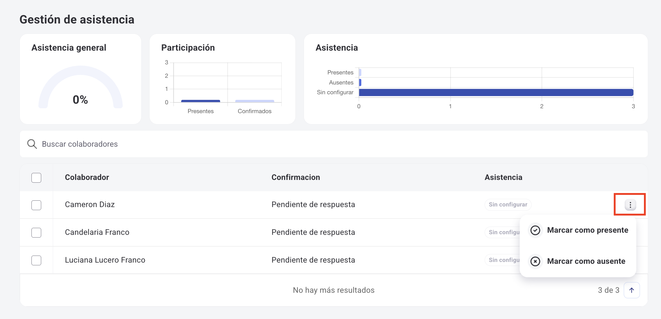Click the search magnifier icon
This screenshot has width=661, height=319.
click(x=32, y=144)
